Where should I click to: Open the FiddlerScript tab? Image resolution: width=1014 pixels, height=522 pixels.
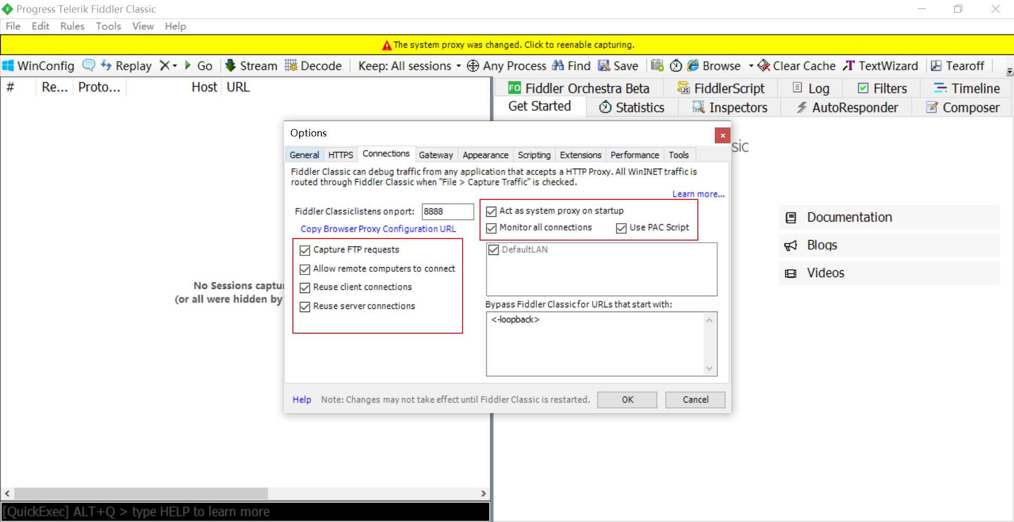click(721, 88)
